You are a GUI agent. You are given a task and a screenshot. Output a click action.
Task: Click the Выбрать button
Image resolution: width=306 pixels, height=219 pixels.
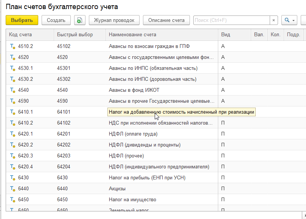click(x=22, y=20)
